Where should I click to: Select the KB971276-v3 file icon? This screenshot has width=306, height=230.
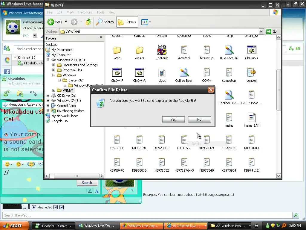click(x=184, y=162)
